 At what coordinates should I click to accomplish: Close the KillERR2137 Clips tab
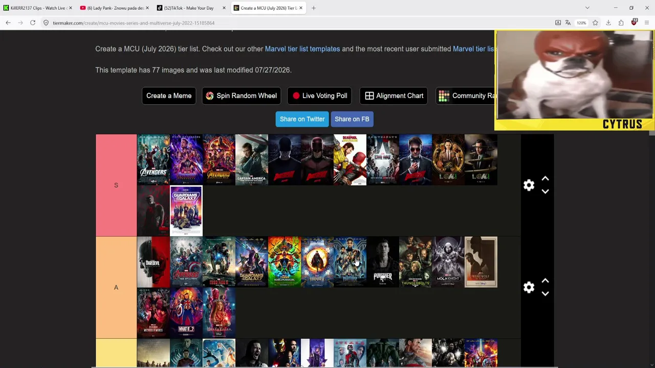pos(70,8)
